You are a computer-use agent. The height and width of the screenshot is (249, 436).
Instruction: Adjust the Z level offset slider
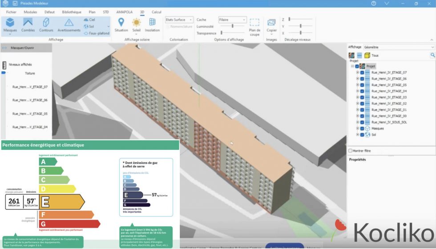(x=300, y=19)
